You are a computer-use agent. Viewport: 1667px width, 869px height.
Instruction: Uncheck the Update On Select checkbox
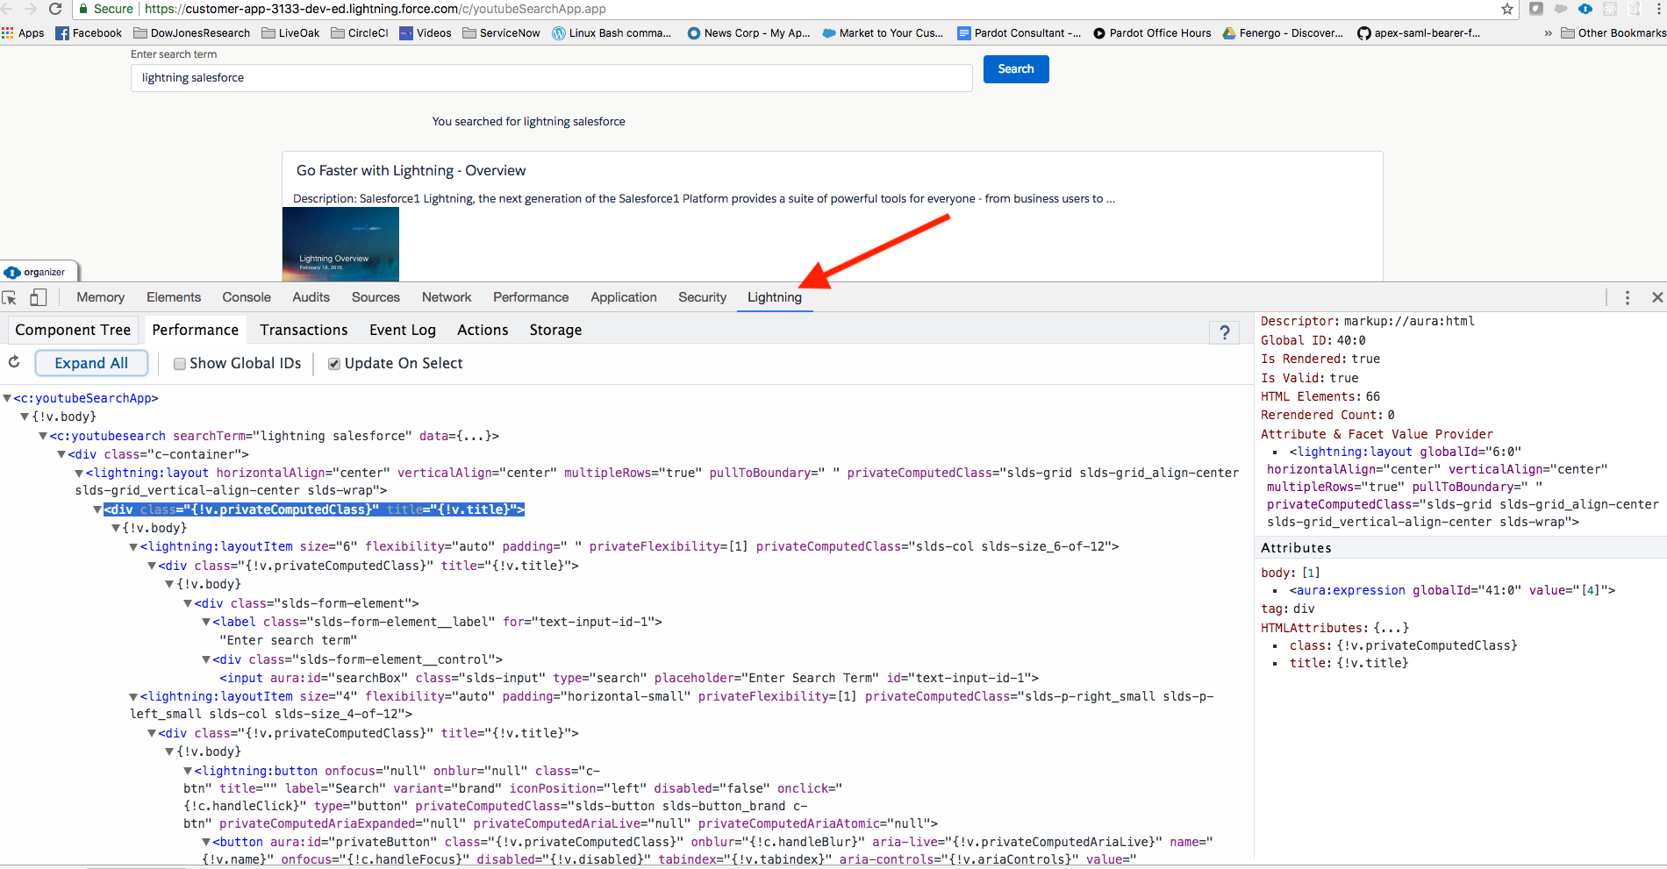tap(334, 364)
